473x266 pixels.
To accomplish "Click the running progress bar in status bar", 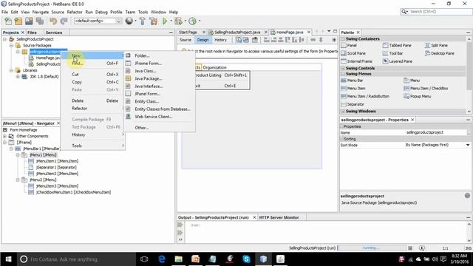I will [371, 248].
